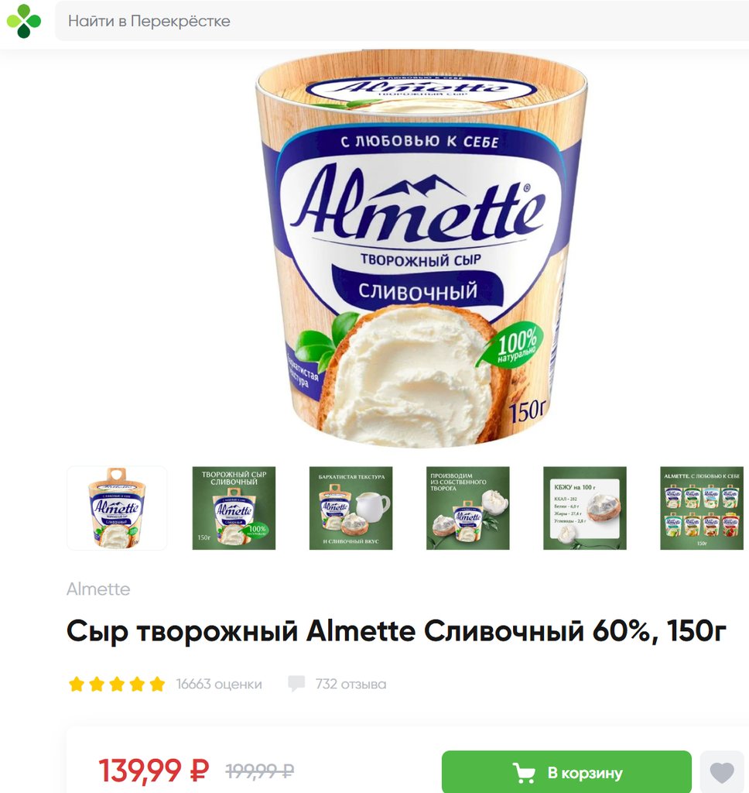Screen dimensions: 749x793
Task: Select the Творожный сыр сливочный green thumbnail
Action: (x=234, y=508)
